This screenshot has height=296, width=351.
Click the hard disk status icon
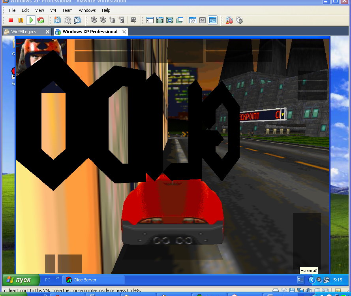click(276, 290)
